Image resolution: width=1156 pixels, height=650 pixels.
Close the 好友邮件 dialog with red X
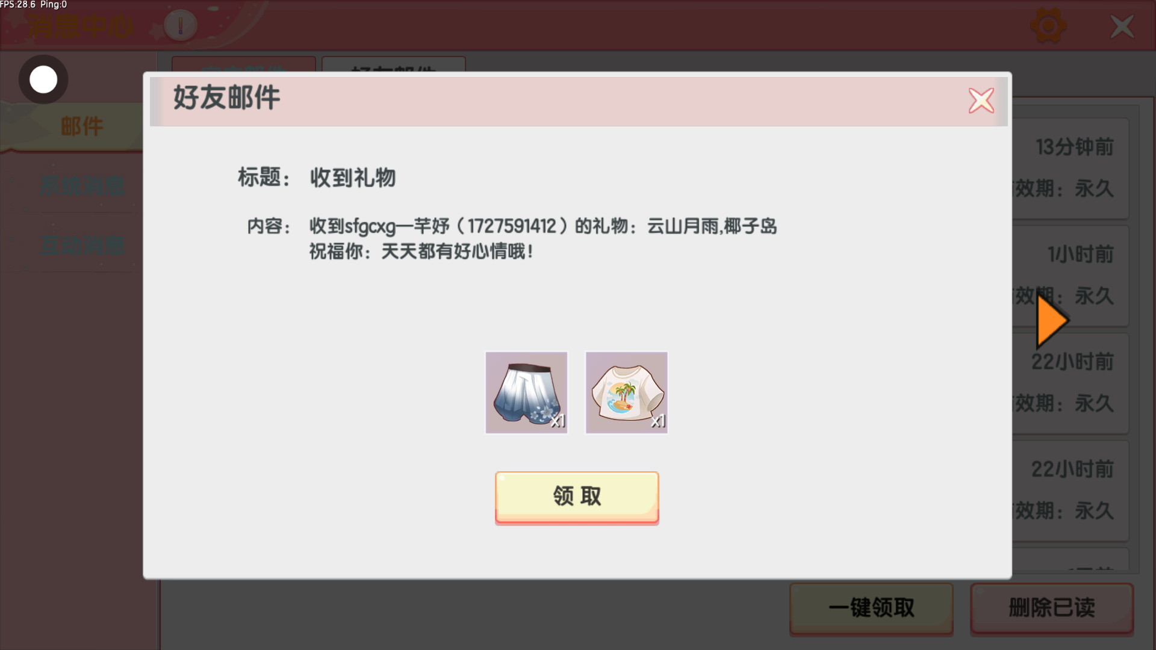pyautogui.click(x=981, y=101)
